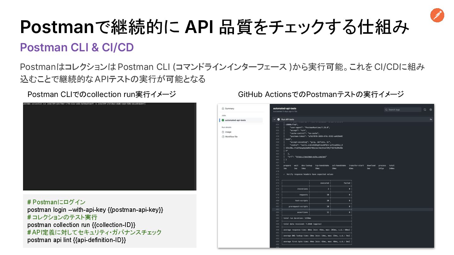Click the file icon beside Workflow file
This screenshot has width=454, height=255.
coord(223,137)
